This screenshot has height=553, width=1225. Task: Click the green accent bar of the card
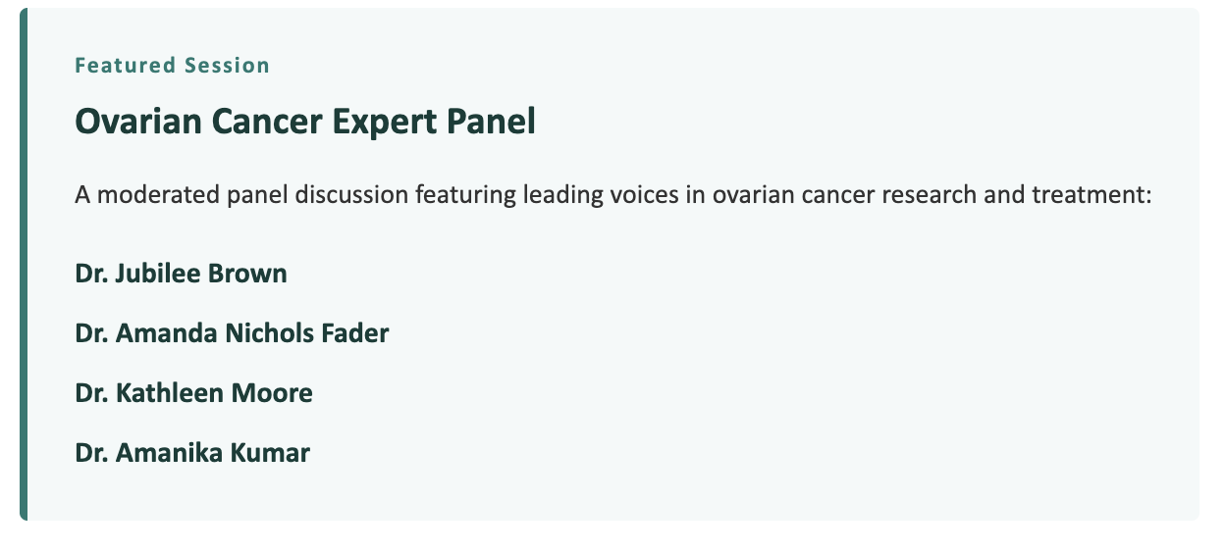[x=24, y=264]
